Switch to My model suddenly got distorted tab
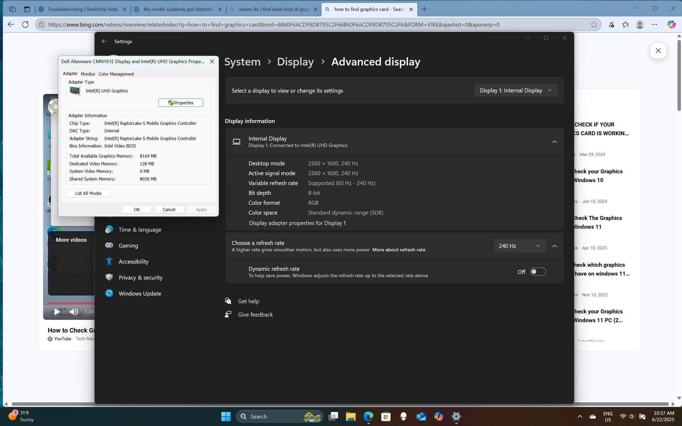This screenshot has width=682, height=426. click(179, 9)
